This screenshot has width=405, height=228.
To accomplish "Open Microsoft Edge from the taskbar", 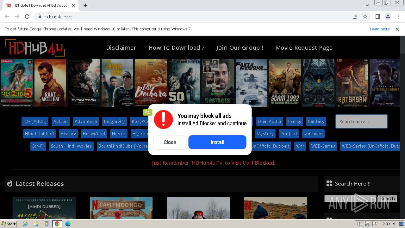I will click(68, 224).
